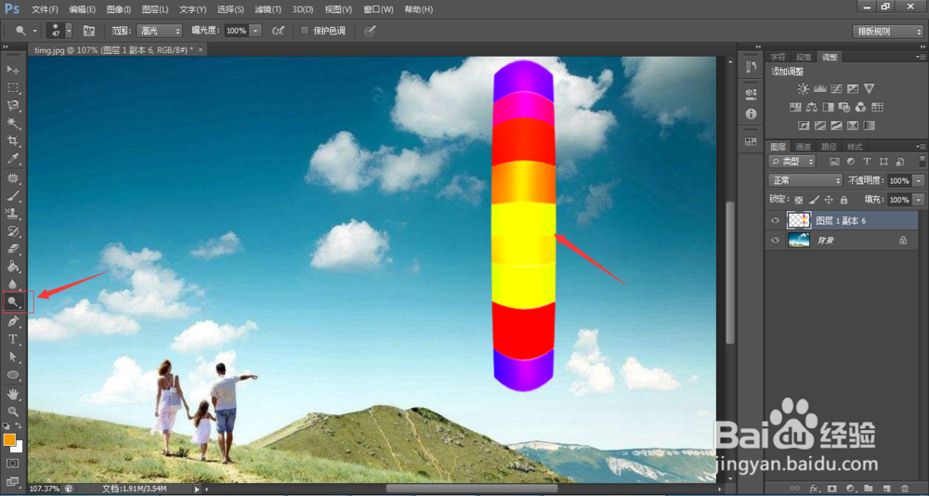
Task: Toggle lock transparent pixels
Action: coord(799,200)
